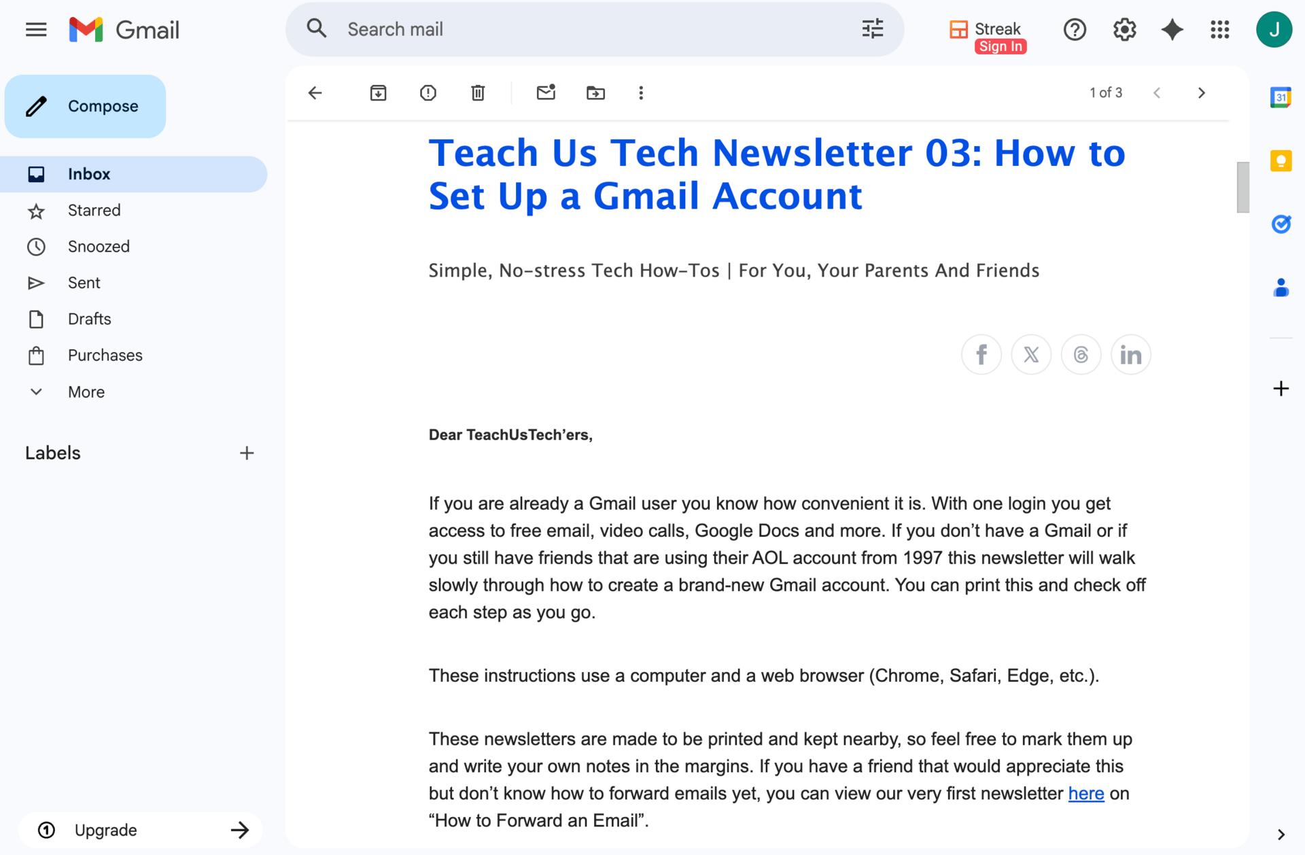Click the Move to folder icon
The image size is (1305, 855).
[595, 93]
